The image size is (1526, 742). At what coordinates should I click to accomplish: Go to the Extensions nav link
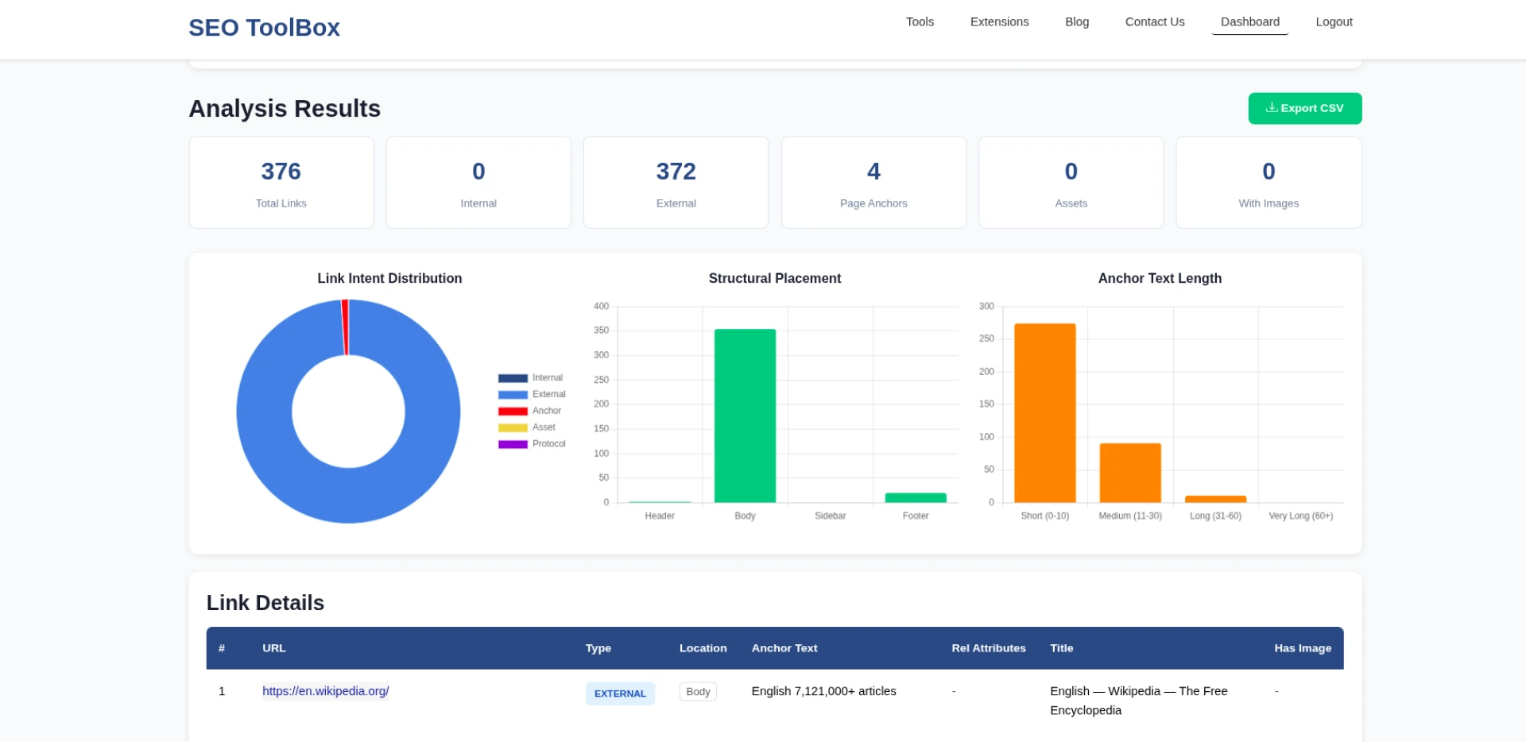pos(999,22)
